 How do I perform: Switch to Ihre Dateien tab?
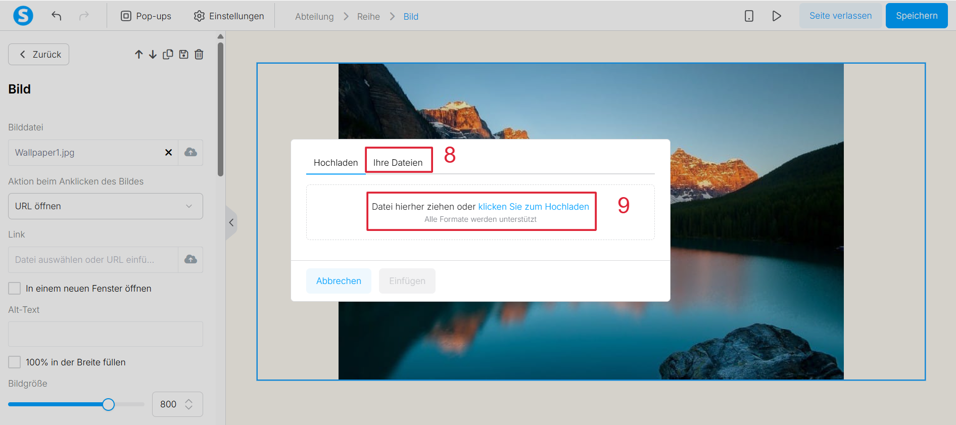point(398,163)
